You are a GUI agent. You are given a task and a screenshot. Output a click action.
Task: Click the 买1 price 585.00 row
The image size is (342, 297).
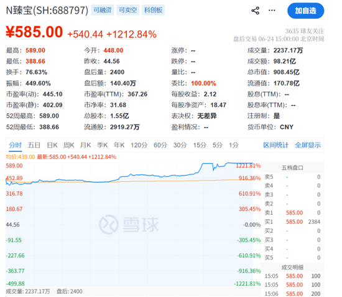click(x=292, y=222)
